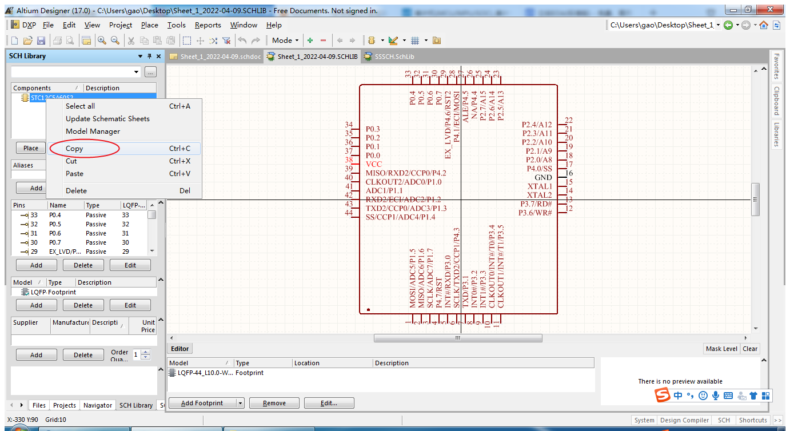The height and width of the screenshot is (431, 790).
Task: Increase the Order Quantity stepper value
Action: tap(146, 352)
